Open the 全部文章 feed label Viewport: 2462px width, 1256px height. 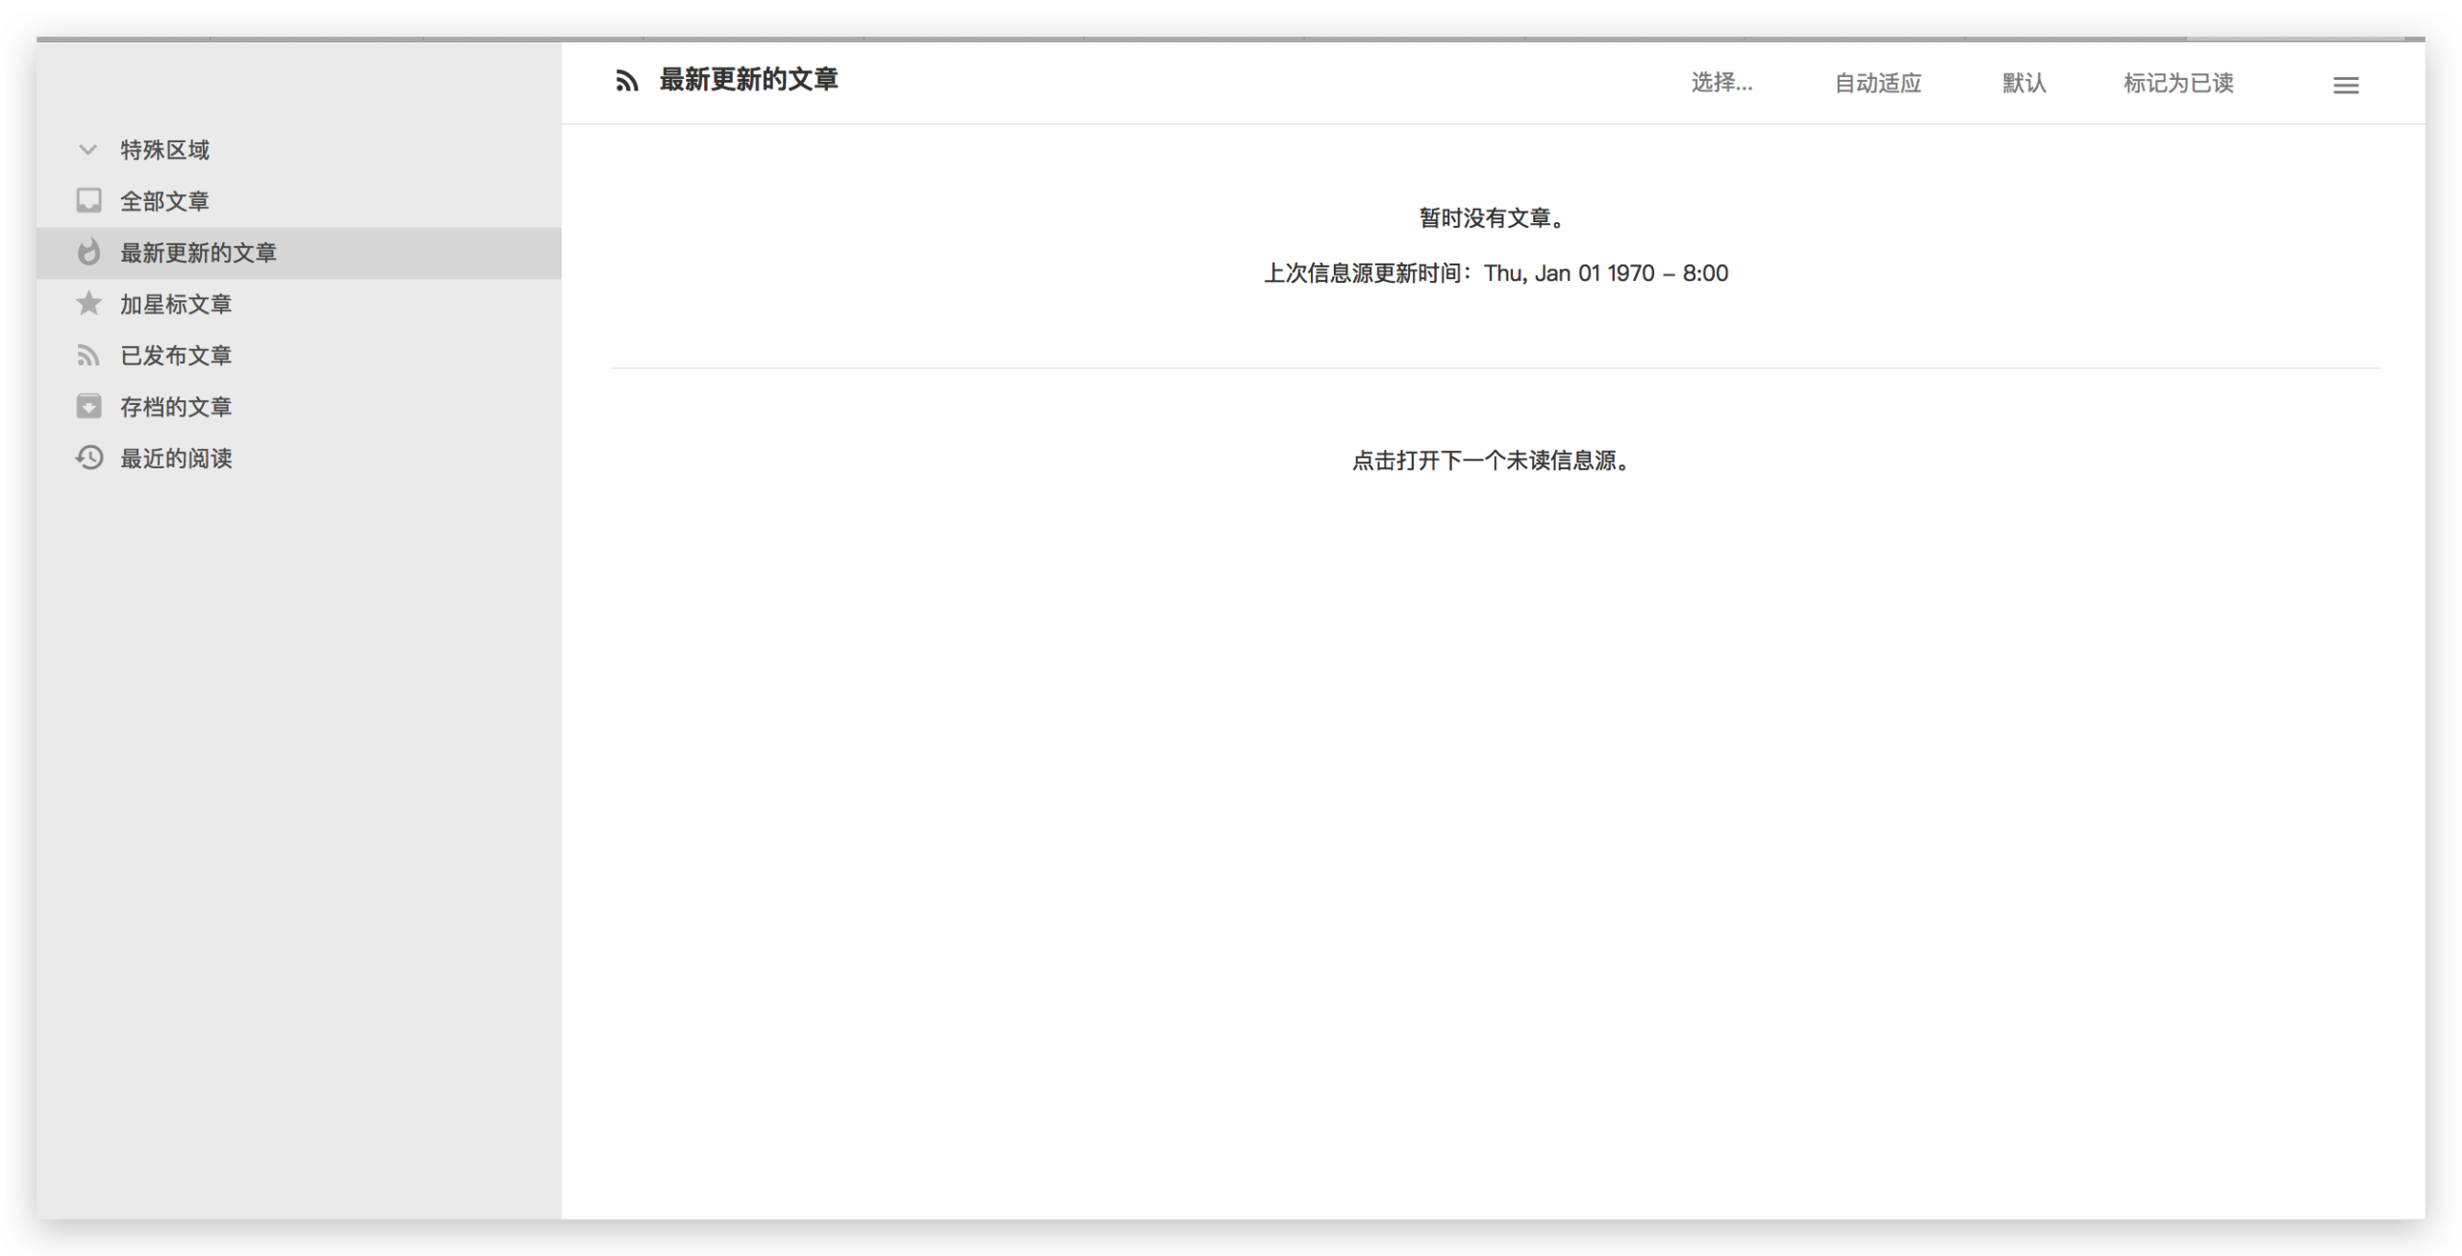coord(164,201)
